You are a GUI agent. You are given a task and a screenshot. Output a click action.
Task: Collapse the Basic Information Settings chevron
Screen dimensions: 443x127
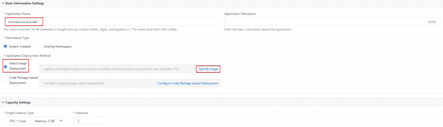tap(3, 3)
